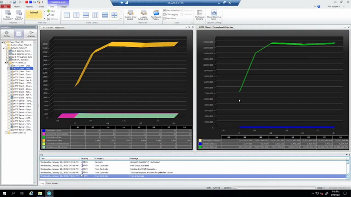Click the help icon near Not logged in
The height and width of the screenshot is (197, 351).
click(x=319, y=7)
